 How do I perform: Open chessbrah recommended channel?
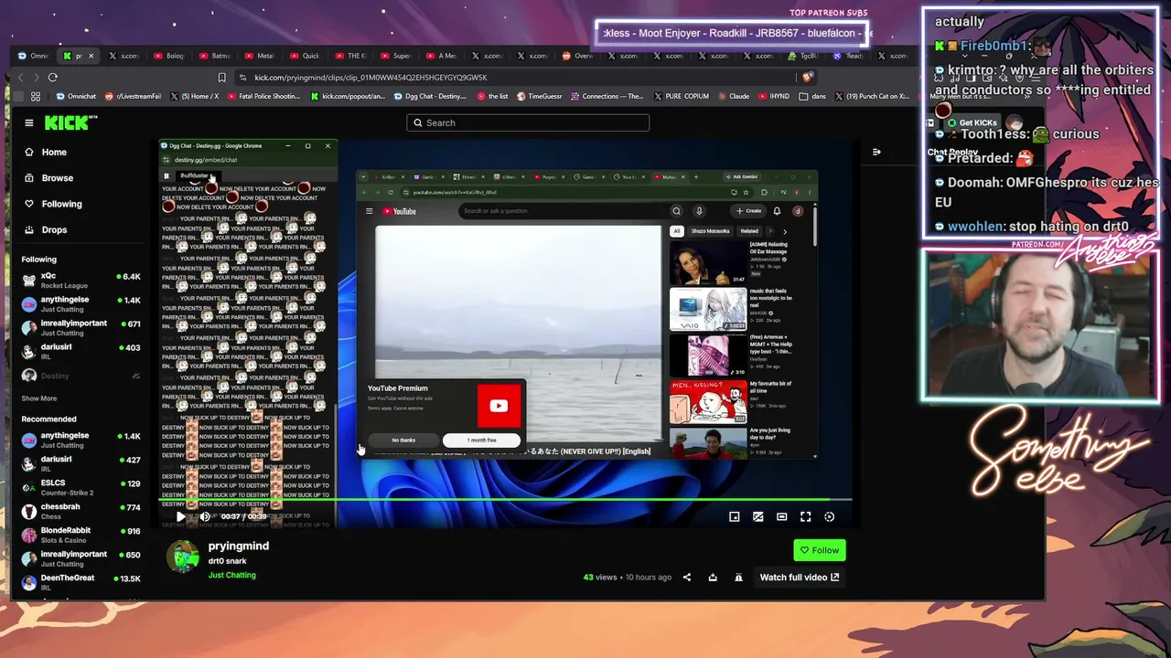tap(82, 511)
